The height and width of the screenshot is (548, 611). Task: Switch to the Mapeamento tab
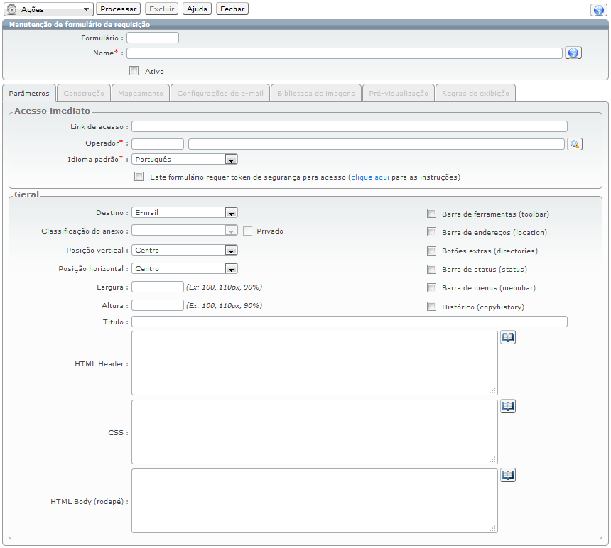coord(141,93)
